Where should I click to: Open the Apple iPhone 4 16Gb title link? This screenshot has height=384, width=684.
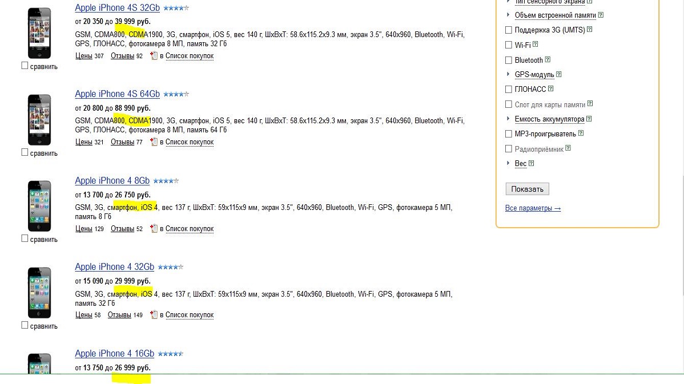(x=114, y=354)
